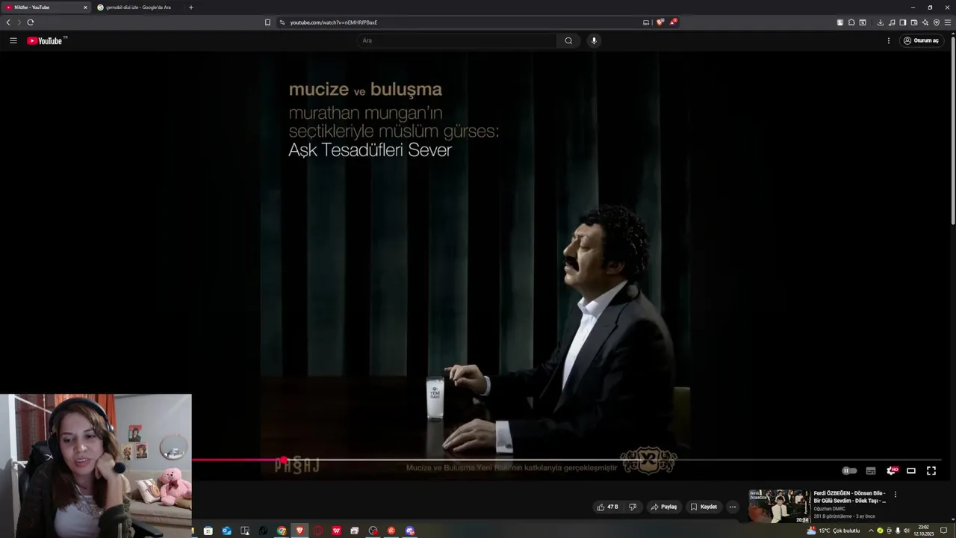Viewport: 956px width, 538px height.
Task: Reload the current YouTube page
Action: [31, 22]
